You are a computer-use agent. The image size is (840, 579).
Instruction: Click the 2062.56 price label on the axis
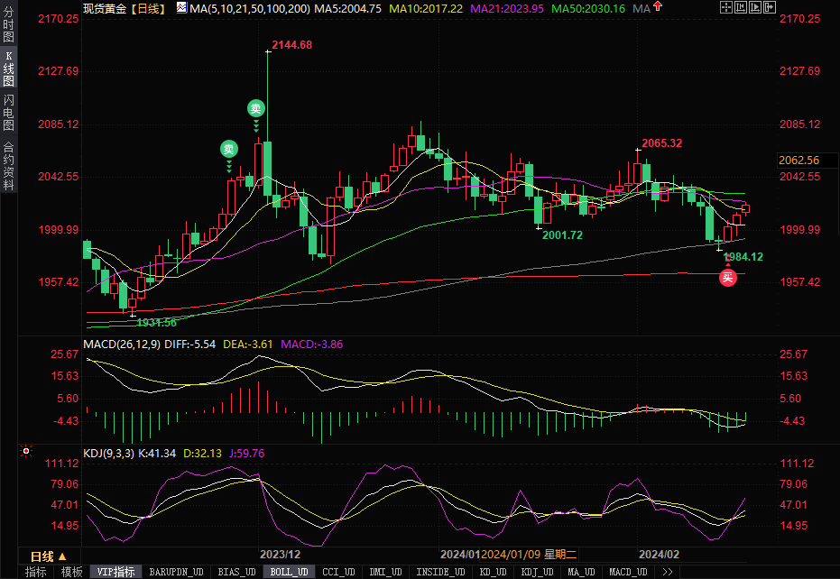pyautogui.click(x=799, y=161)
